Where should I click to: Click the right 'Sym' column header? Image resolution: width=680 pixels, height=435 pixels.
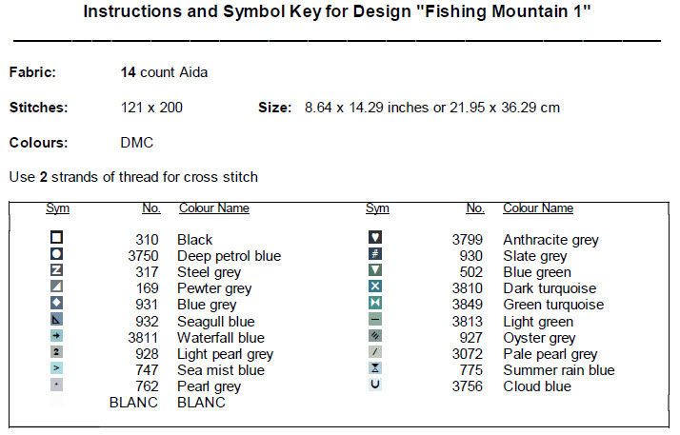coord(377,208)
